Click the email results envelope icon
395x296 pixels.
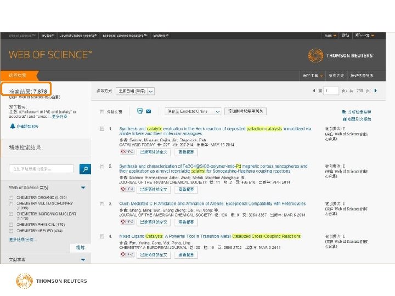tap(149, 111)
